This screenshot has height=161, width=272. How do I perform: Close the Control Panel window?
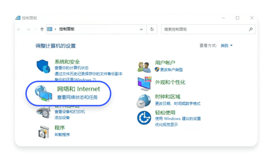(252, 18)
